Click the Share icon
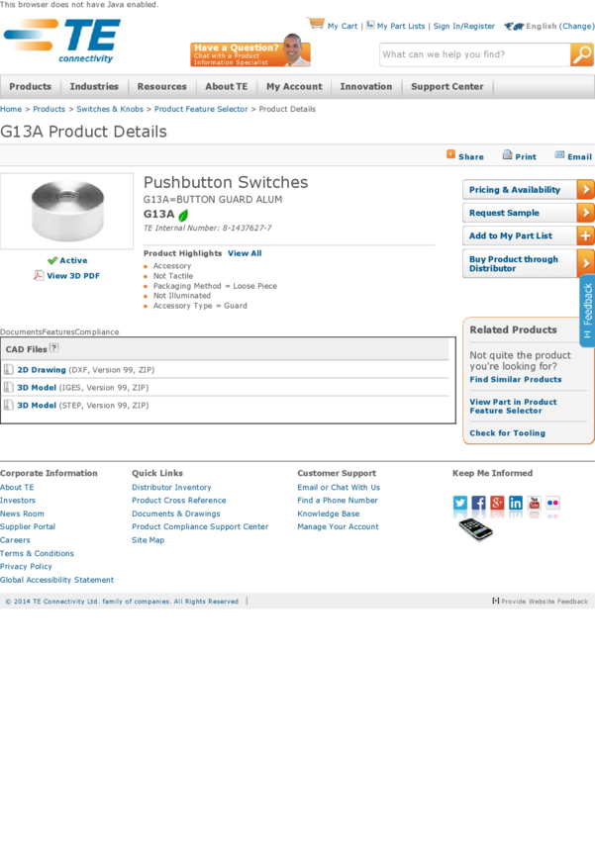The image size is (595, 841). (450, 154)
